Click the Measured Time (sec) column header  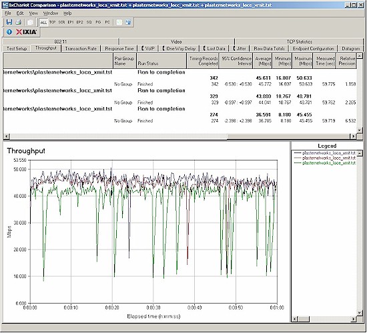click(325, 61)
